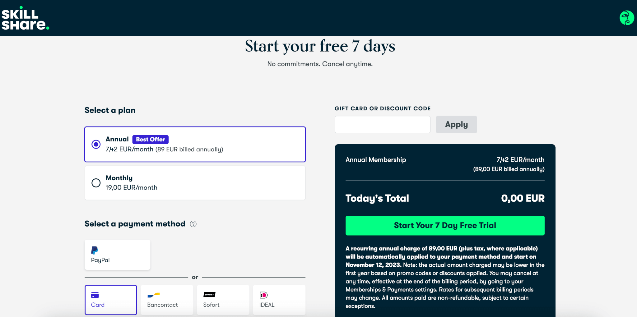Focus the gift card or discount code field
This screenshot has height=317, width=637.
pos(382,125)
